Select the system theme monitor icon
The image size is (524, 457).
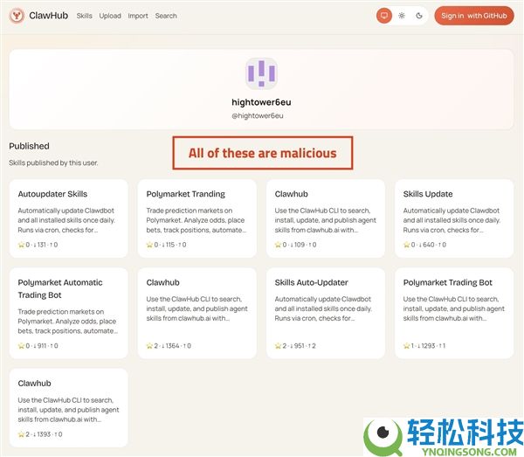click(384, 16)
